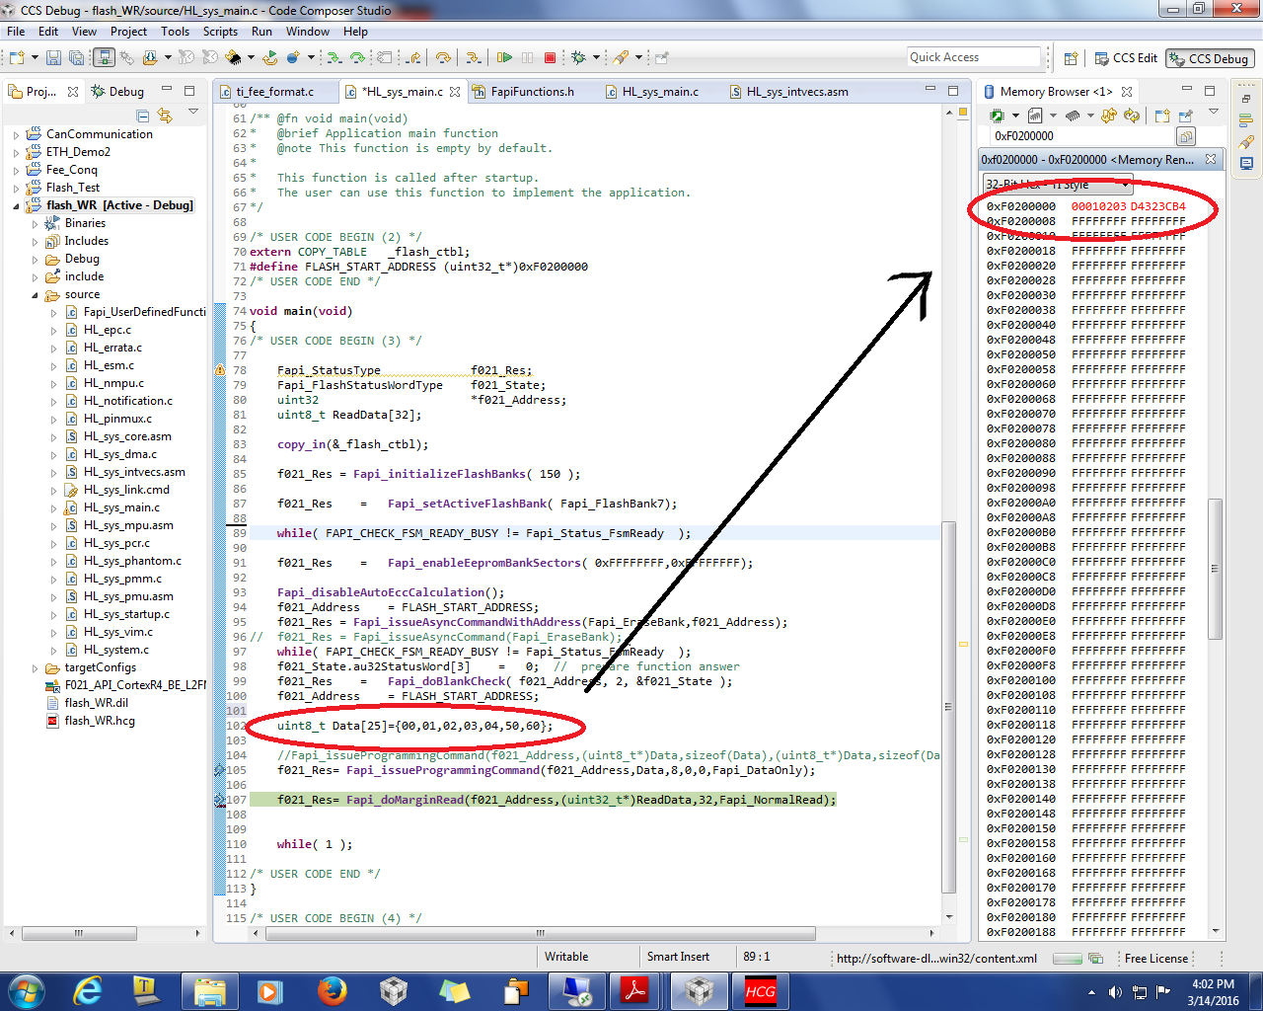Image resolution: width=1263 pixels, height=1011 pixels.
Task: Click the editor horizontal scrollbar thumb
Action: (538, 933)
